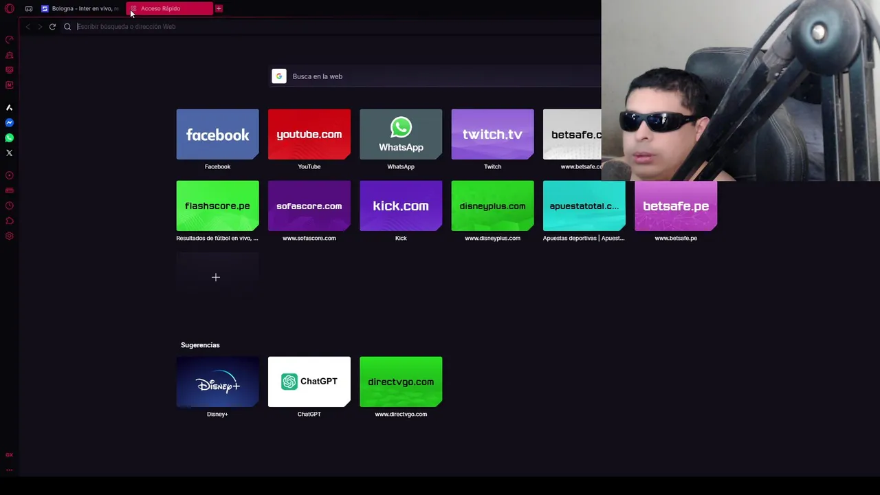Image resolution: width=880 pixels, height=495 pixels.
Task: Click the 'www.directvgo.com' label
Action: [x=401, y=414]
